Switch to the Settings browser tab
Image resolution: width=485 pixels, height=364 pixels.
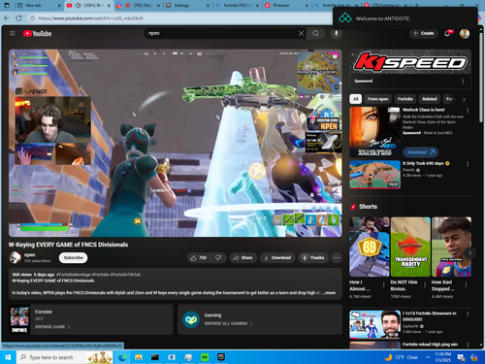pyautogui.click(x=186, y=6)
